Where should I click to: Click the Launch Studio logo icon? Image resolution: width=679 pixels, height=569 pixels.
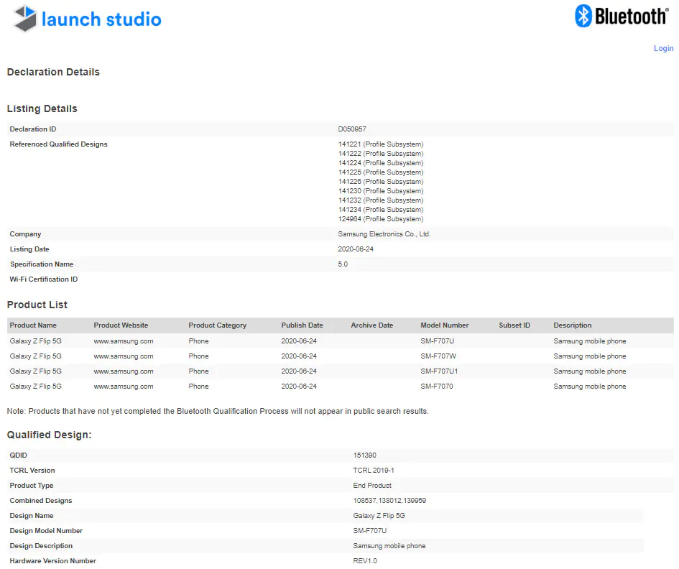25,19
